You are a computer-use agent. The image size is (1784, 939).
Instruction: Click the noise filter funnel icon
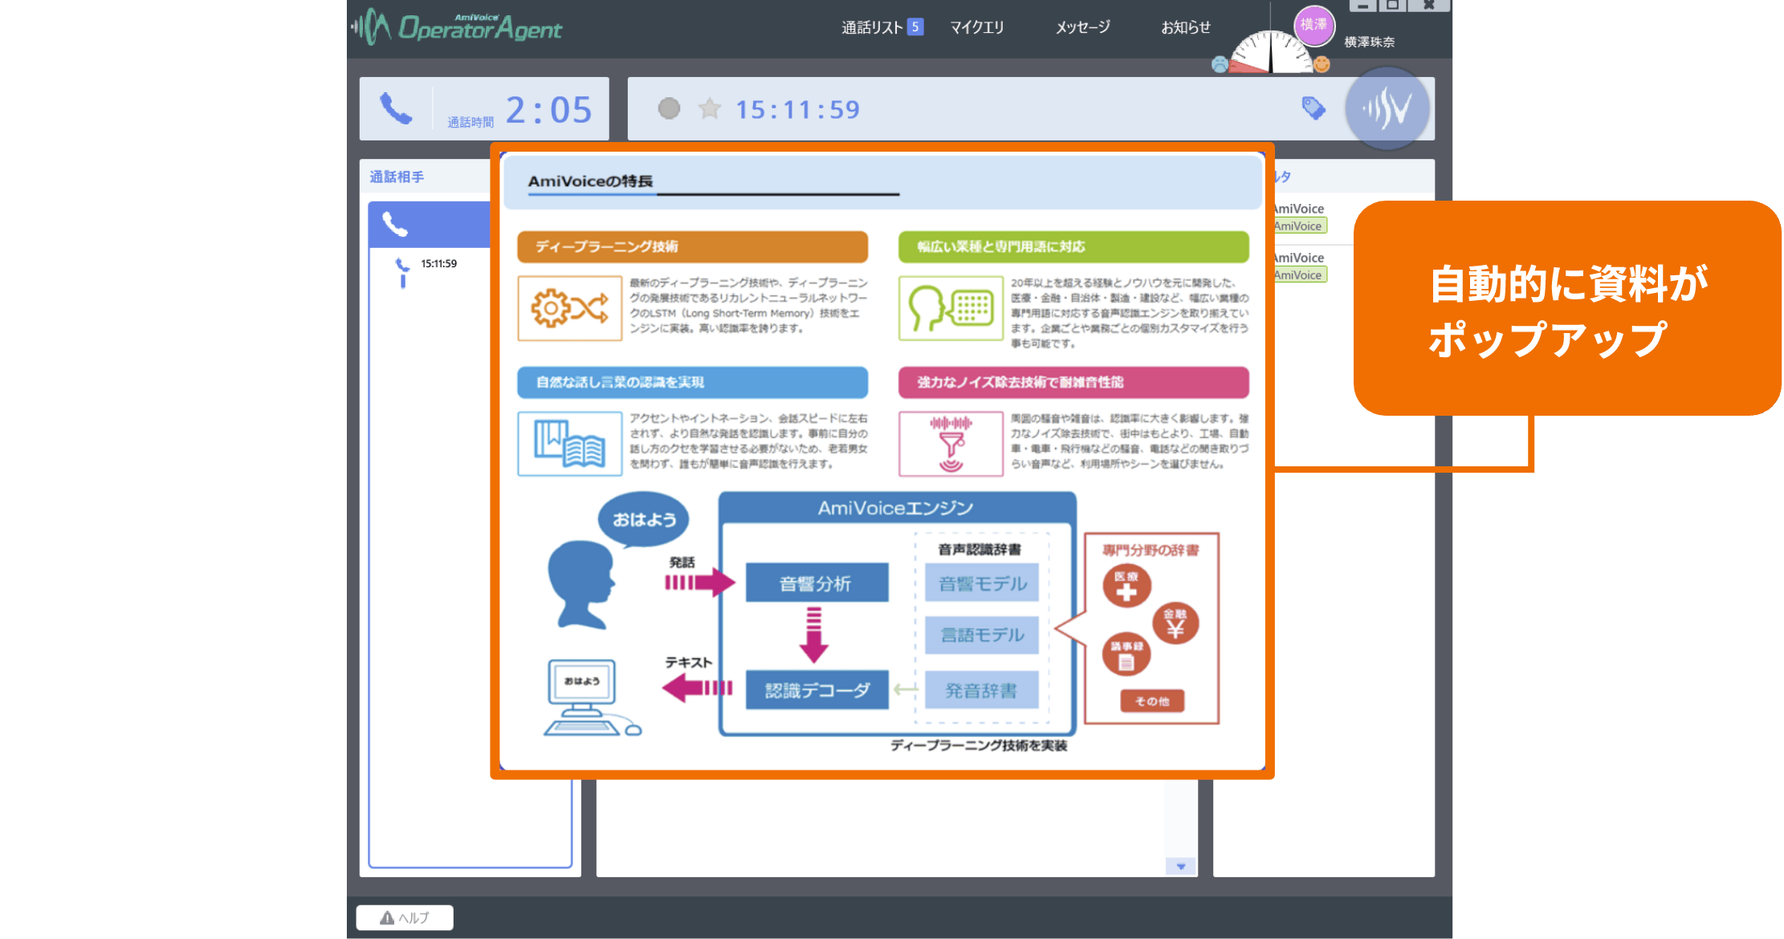pos(951,444)
